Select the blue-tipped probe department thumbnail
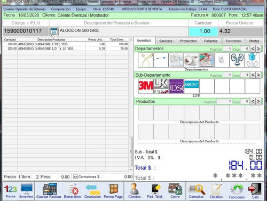The height and width of the screenshot is (201, 267). click(x=161, y=60)
